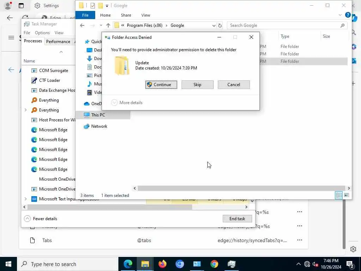Open Firefox from the taskbar
The width and height of the screenshot is (361, 271).
coord(162,264)
